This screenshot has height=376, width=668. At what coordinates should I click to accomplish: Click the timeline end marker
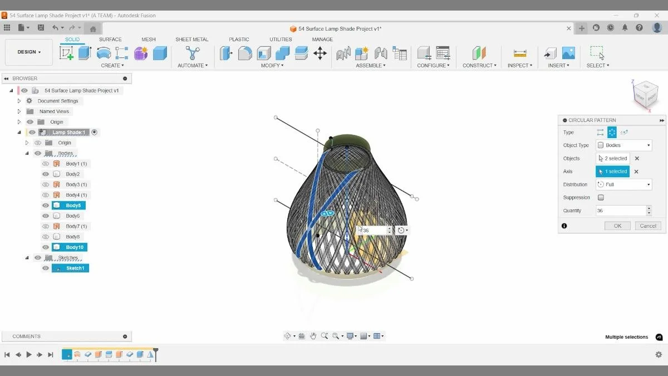[x=156, y=354]
